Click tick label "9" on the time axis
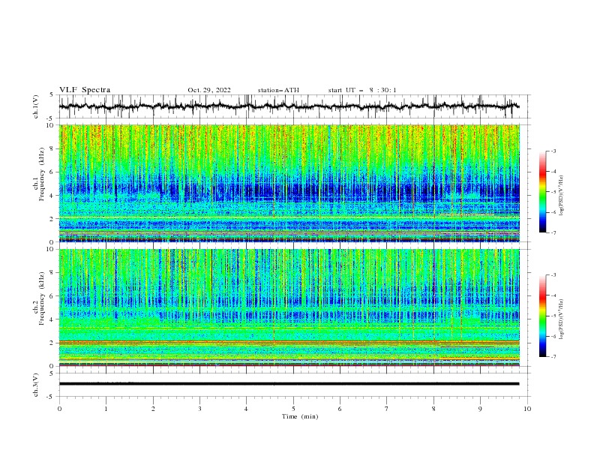This screenshot has width=594, height=459. [x=480, y=409]
